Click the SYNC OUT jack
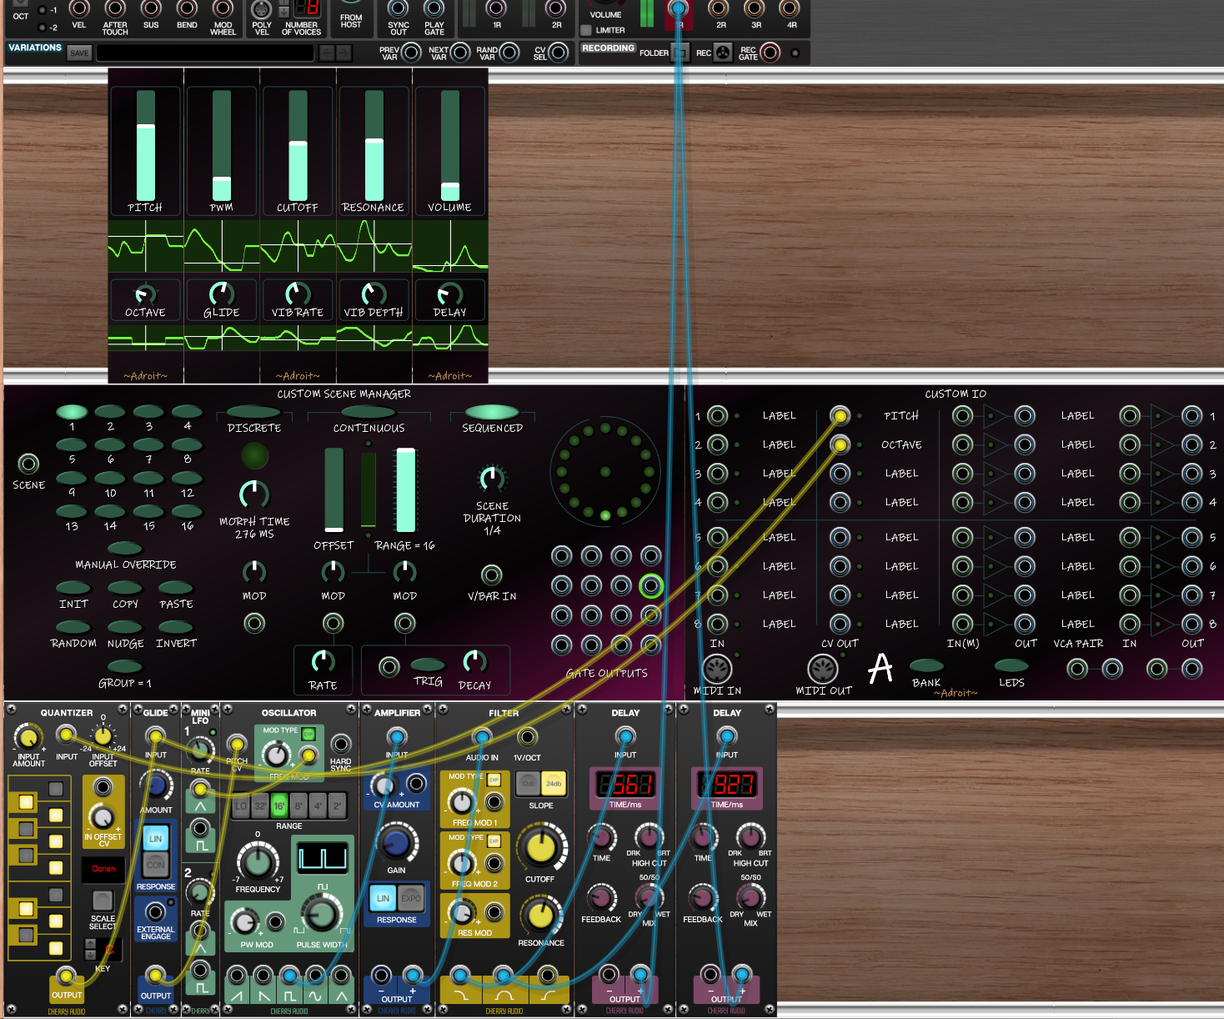The image size is (1224, 1019). coord(399,8)
